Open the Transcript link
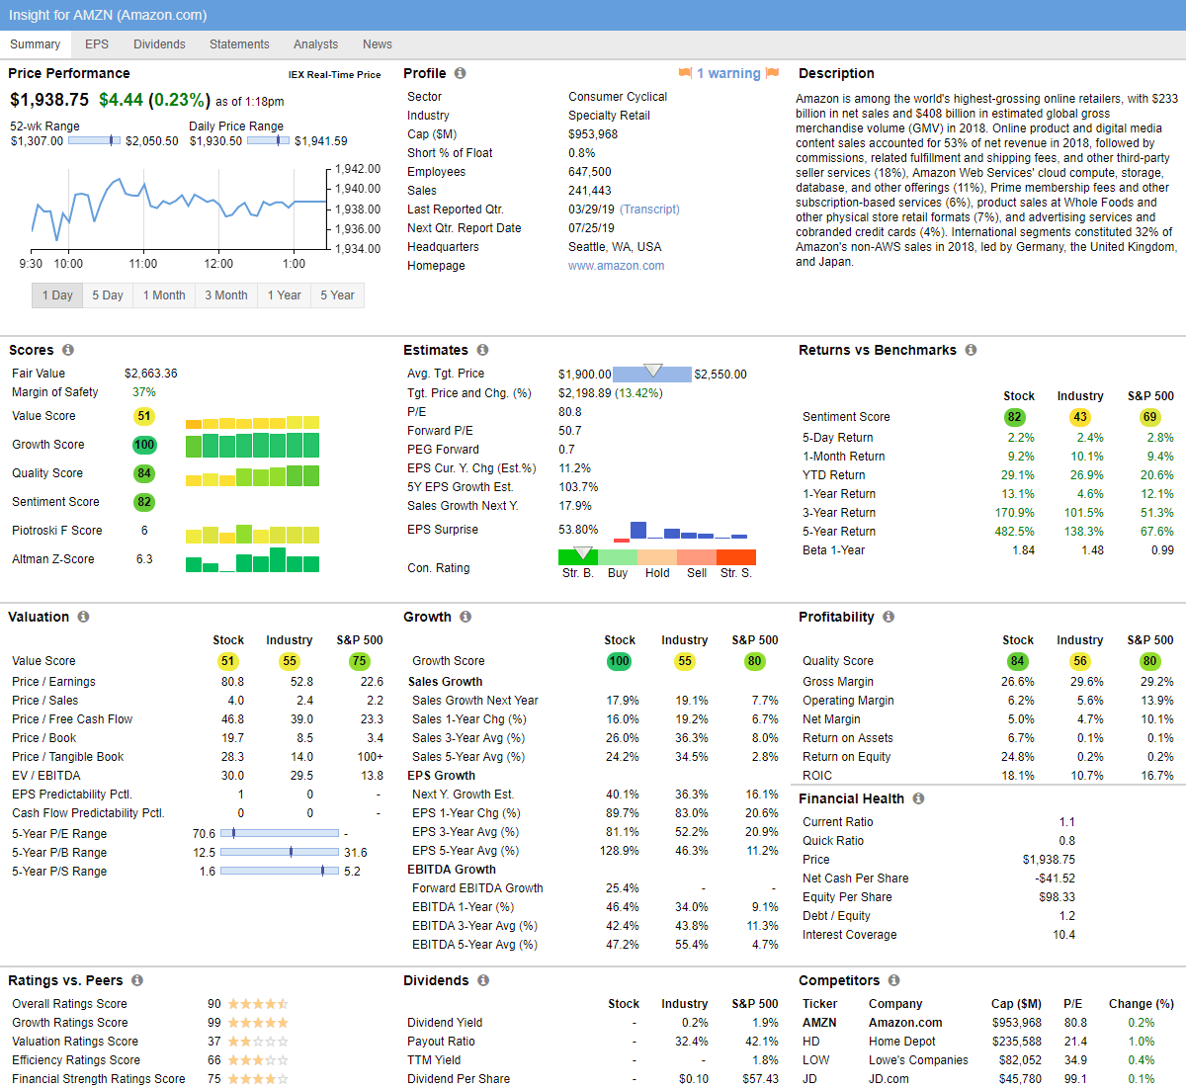The width and height of the screenshot is (1186, 1089). point(649,209)
